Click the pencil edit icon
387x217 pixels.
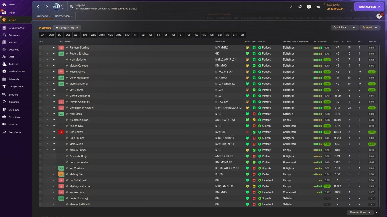point(291,7)
